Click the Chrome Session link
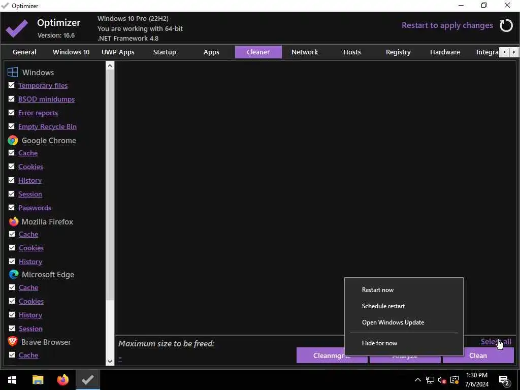Screen dimensions: 520x390 pos(30,194)
